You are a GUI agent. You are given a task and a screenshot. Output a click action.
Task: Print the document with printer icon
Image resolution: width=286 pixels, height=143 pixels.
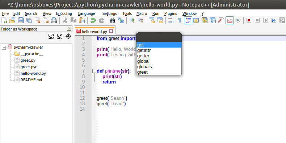[x=54, y=20]
